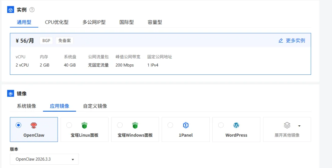Viewport: 332px width, 168px height.
Task: Click the 展开其他镜像 label
Action: pyautogui.click(x=287, y=135)
